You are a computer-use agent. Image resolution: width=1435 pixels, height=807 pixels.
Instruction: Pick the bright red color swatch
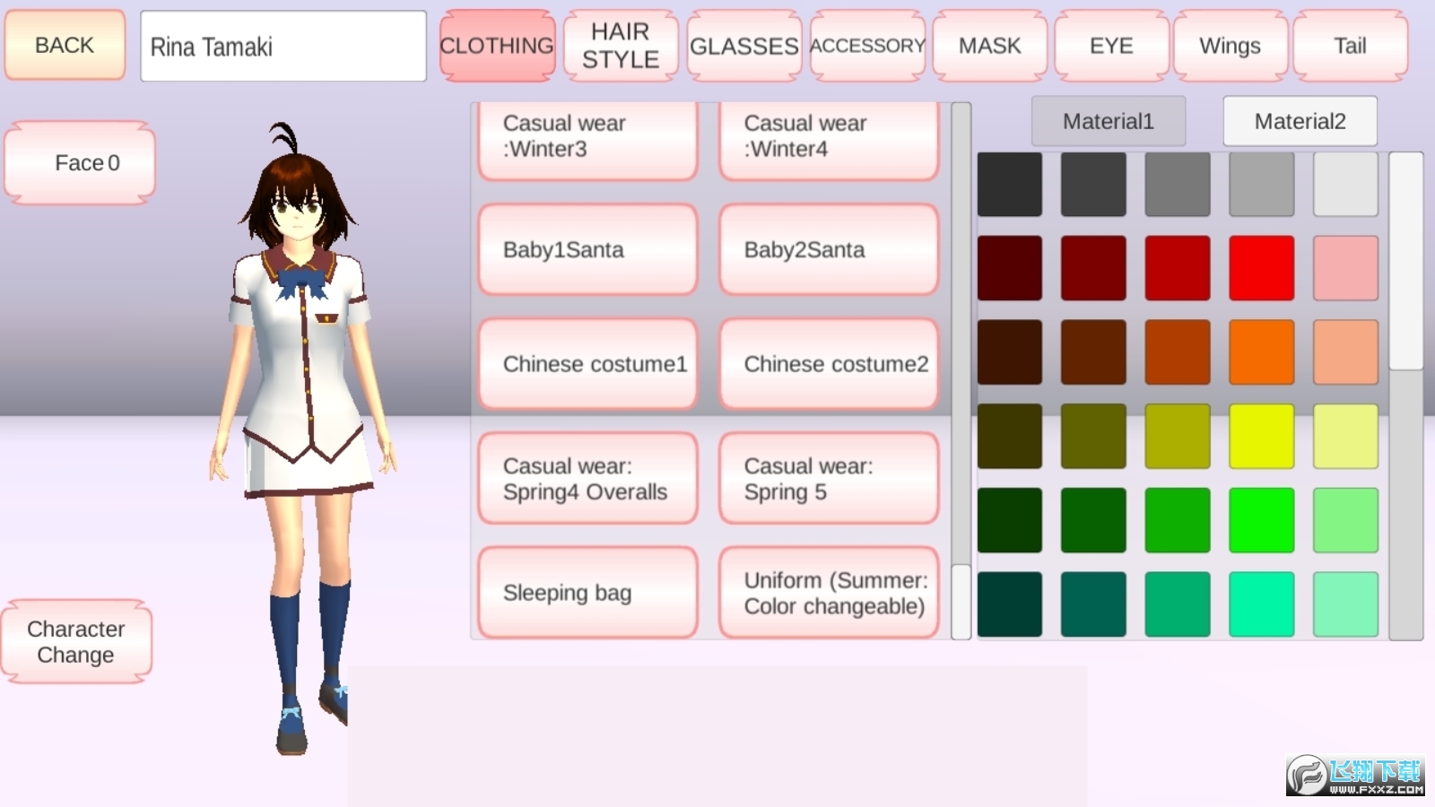[1260, 265]
